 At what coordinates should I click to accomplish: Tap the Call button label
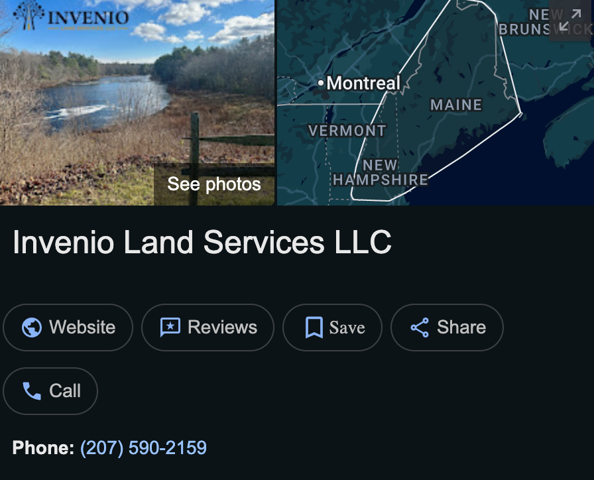point(65,390)
